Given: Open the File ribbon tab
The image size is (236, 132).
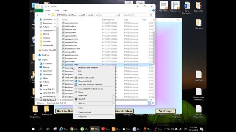Looking at the screenshot, I should tap(39, 11).
